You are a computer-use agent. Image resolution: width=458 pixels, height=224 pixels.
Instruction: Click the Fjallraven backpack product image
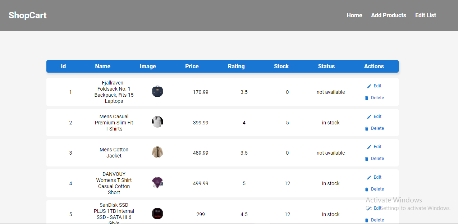pos(157,91)
